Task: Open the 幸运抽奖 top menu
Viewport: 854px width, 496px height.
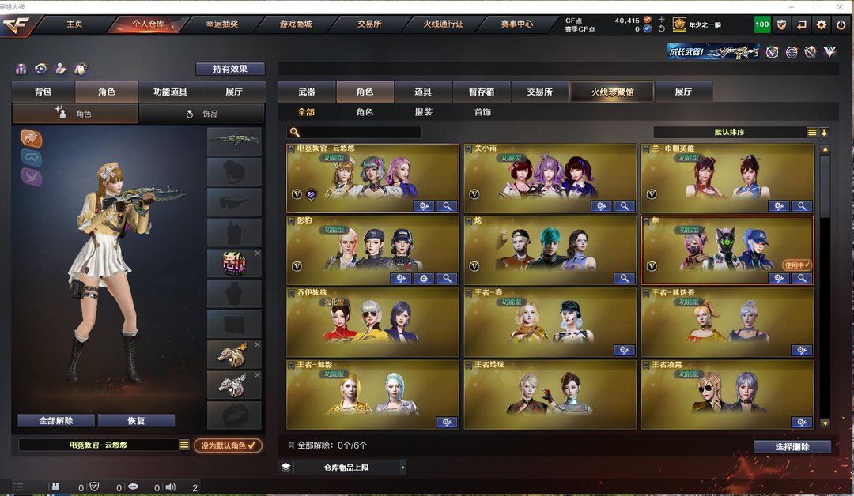Action: [x=222, y=24]
